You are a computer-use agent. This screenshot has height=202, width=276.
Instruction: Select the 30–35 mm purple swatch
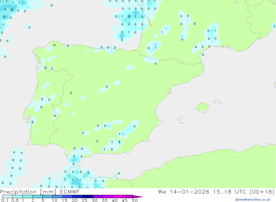98,196
